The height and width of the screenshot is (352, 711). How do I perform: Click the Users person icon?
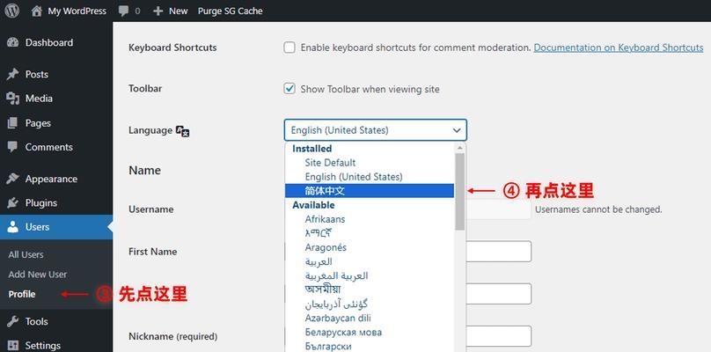[x=12, y=227]
